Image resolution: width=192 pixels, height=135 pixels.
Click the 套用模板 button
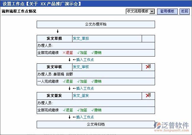(167, 11)
